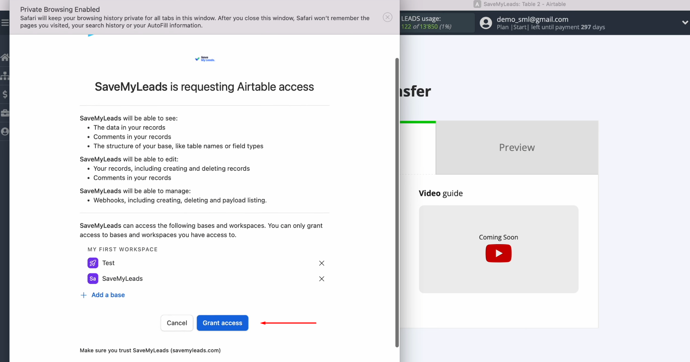
Task: Click the Airtable tab favicon in title bar
Action: pos(477,4)
